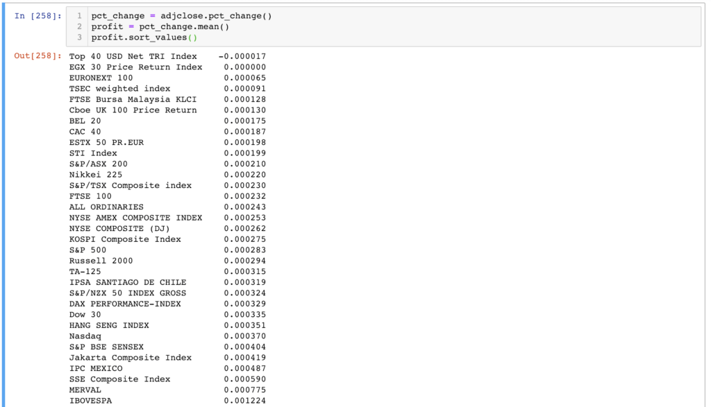Click the EGX 30 Price Return Index row
This screenshot has height=407, width=711.
click(x=167, y=67)
